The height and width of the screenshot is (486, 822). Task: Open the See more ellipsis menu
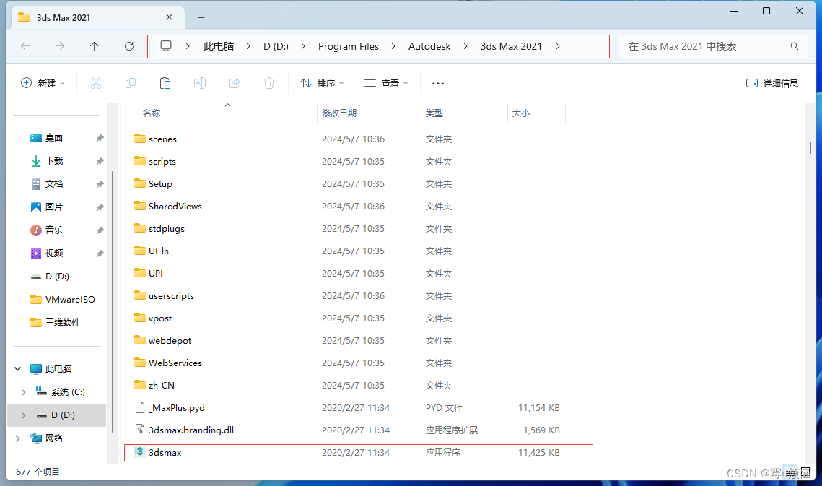[x=438, y=84]
